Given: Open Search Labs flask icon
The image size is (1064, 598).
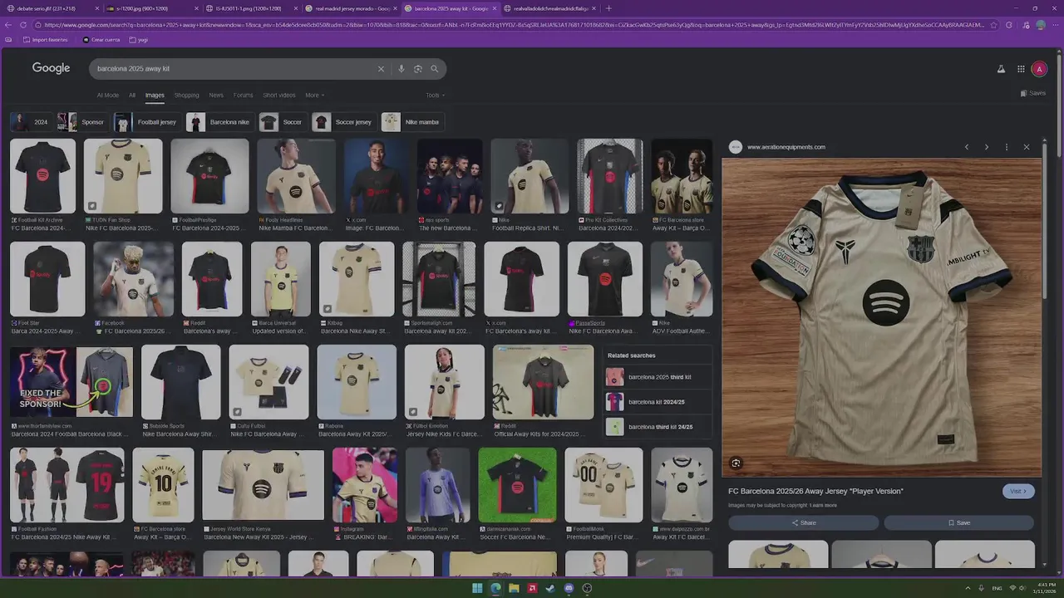Looking at the screenshot, I should (1001, 69).
